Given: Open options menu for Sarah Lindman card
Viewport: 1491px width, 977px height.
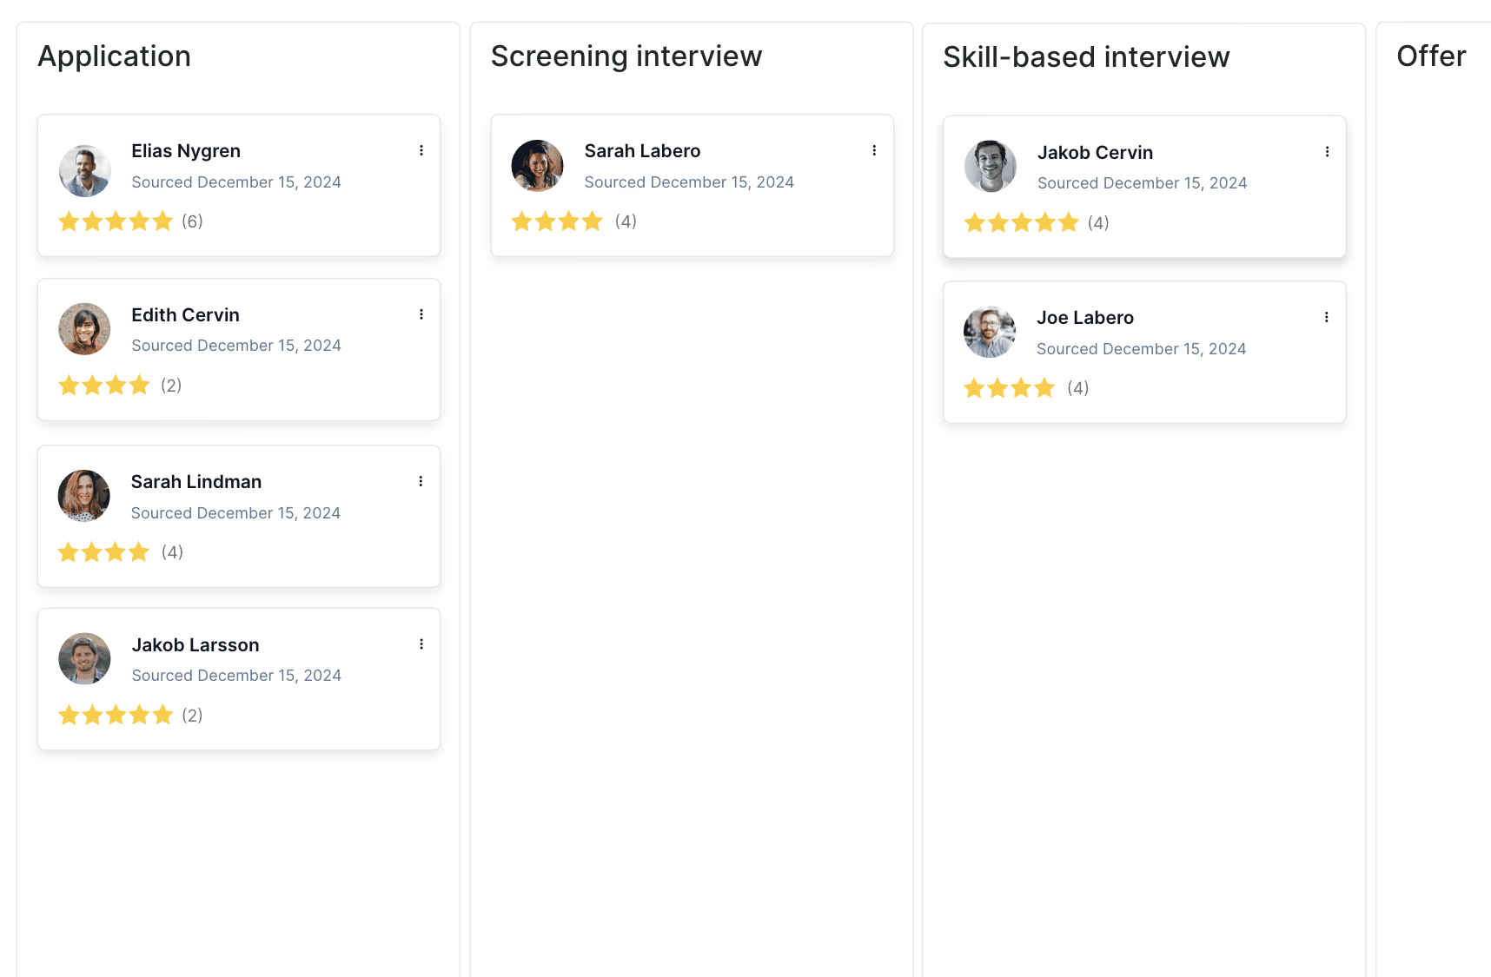Looking at the screenshot, I should click(x=421, y=481).
